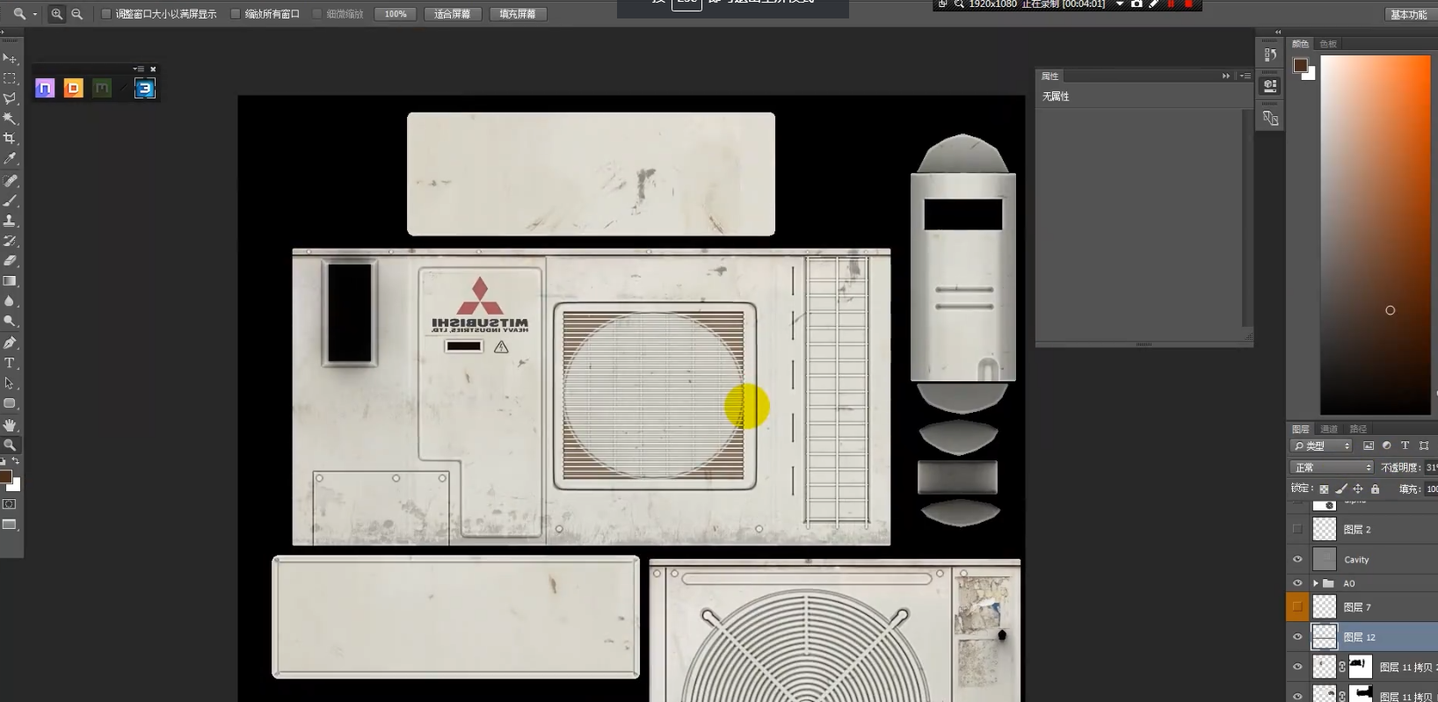
Task: Hide layer 图层 12
Action: click(1297, 637)
